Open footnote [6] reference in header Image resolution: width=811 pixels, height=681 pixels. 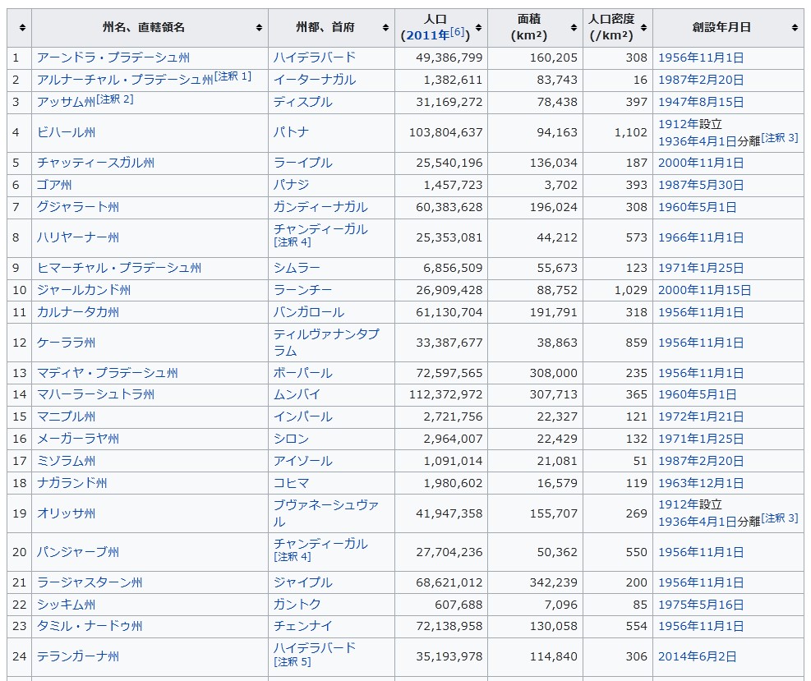point(458,33)
